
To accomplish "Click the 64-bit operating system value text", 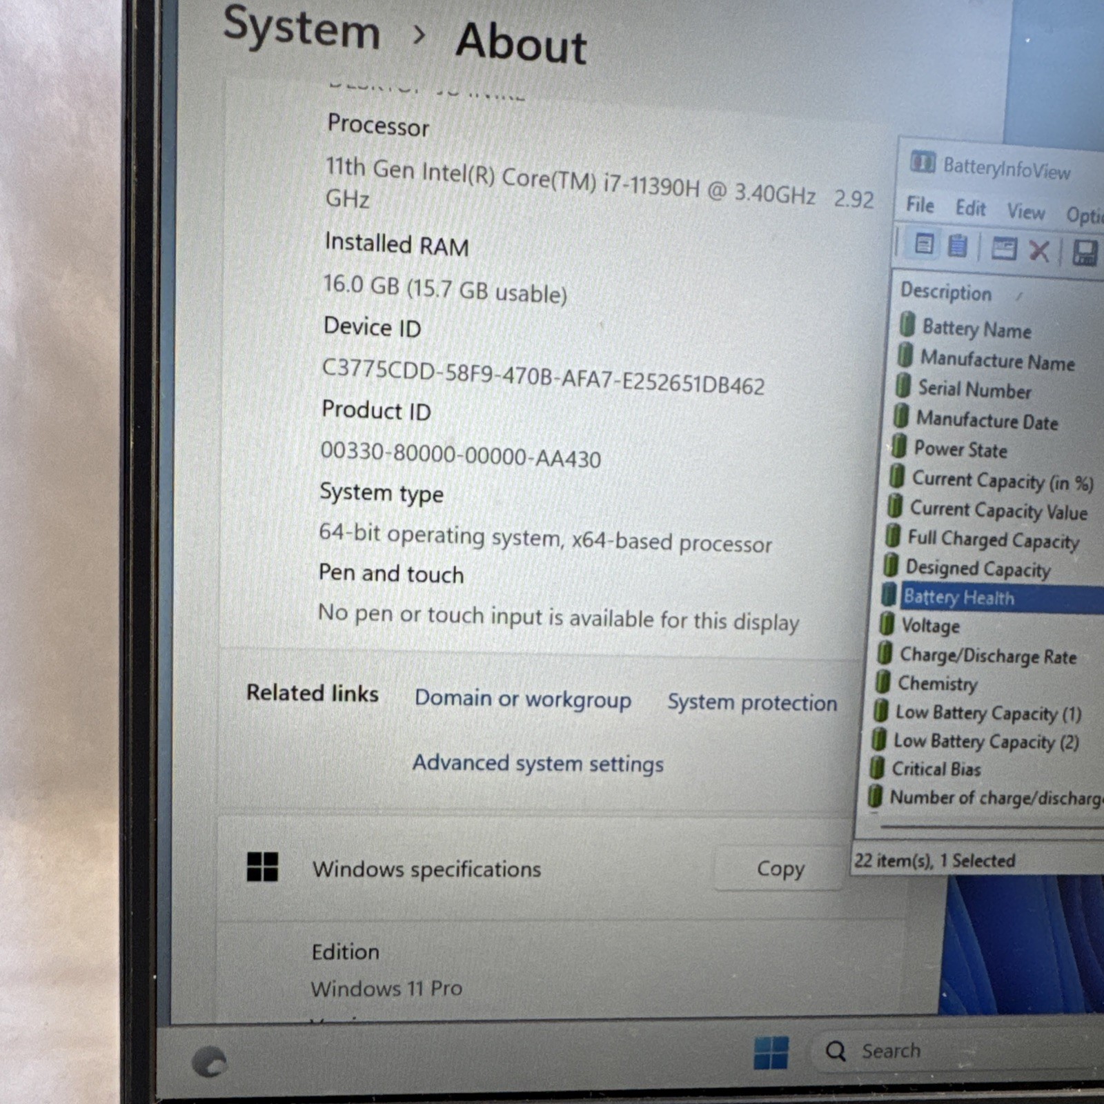I will 545,538.
